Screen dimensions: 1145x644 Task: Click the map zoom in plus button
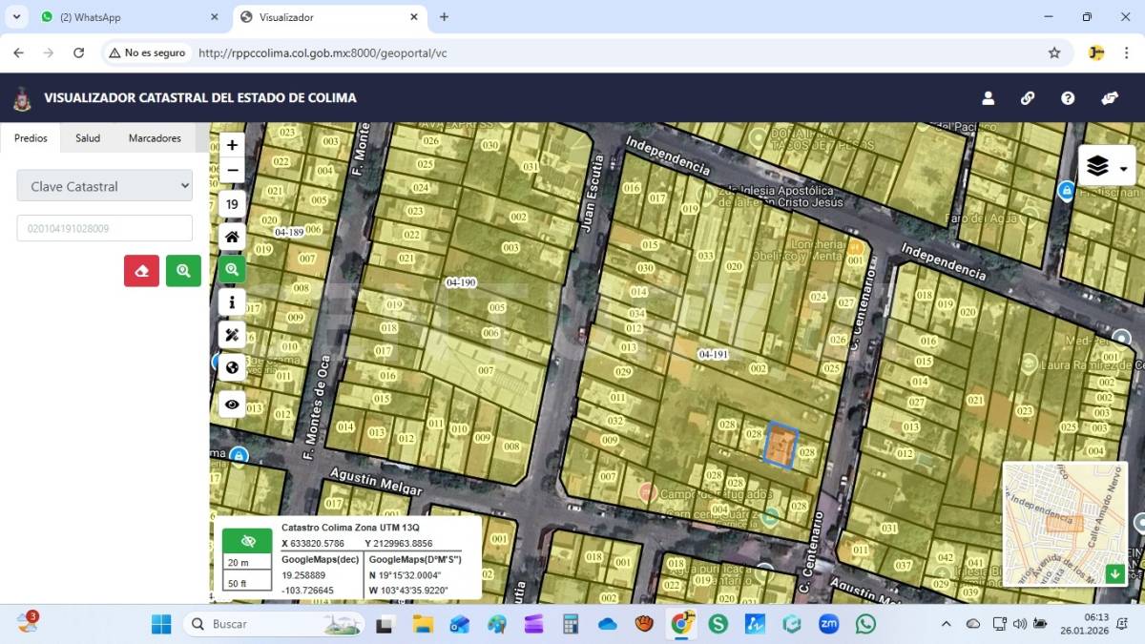pyautogui.click(x=232, y=145)
